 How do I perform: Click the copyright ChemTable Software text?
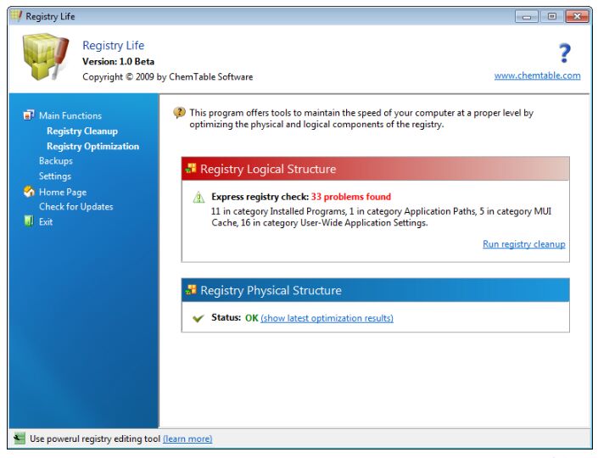[x=167, y=76]
